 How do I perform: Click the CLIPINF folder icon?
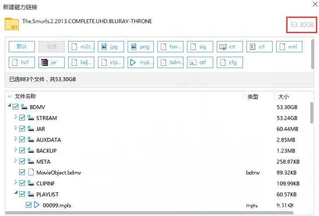pyautogui.click(x=31, y=183)
